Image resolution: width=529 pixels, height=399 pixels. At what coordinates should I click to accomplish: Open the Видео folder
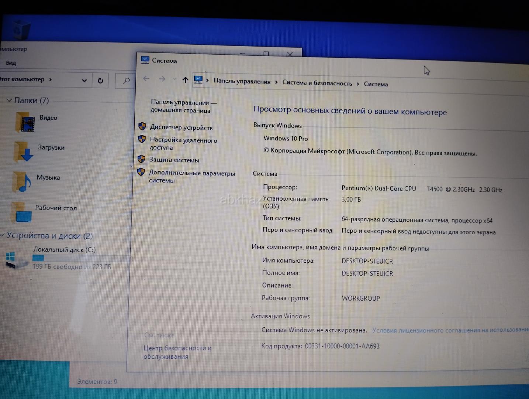tap(36, 123)
